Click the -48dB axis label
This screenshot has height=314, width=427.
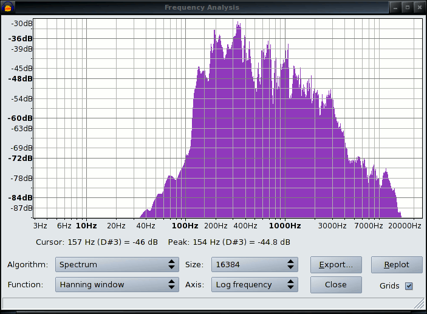(x=20, y=79)
